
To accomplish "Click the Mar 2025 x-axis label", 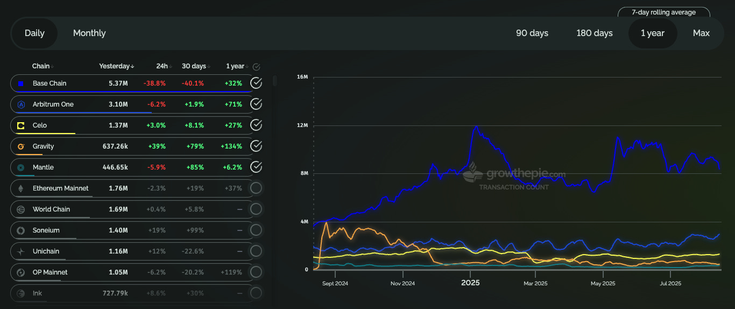I will tap(535, 283).
